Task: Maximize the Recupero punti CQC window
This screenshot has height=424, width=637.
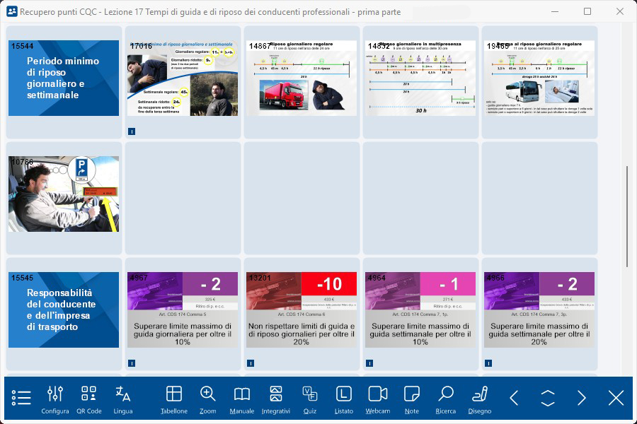Action: [x=587, y=11]
